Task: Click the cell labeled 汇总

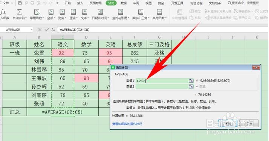Action: 15,112
